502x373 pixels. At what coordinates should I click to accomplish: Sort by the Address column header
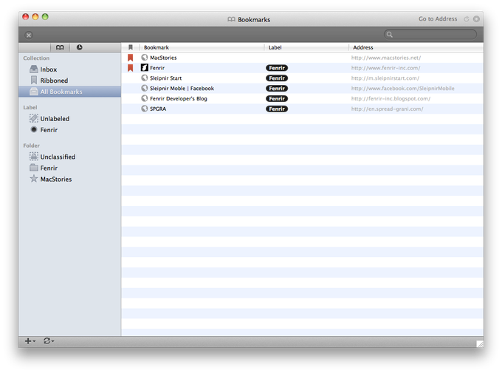[x=416, y=47]
